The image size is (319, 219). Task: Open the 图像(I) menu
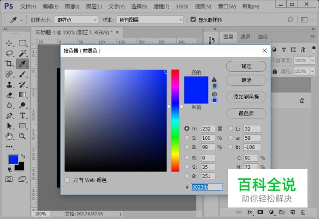coord(72,6)
